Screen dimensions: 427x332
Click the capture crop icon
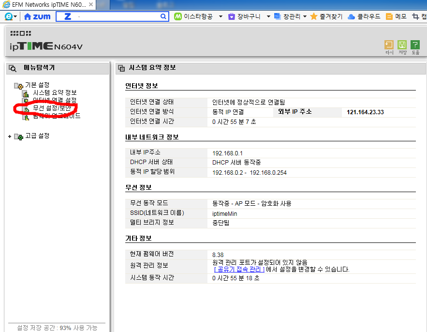[x=415, y=16]
